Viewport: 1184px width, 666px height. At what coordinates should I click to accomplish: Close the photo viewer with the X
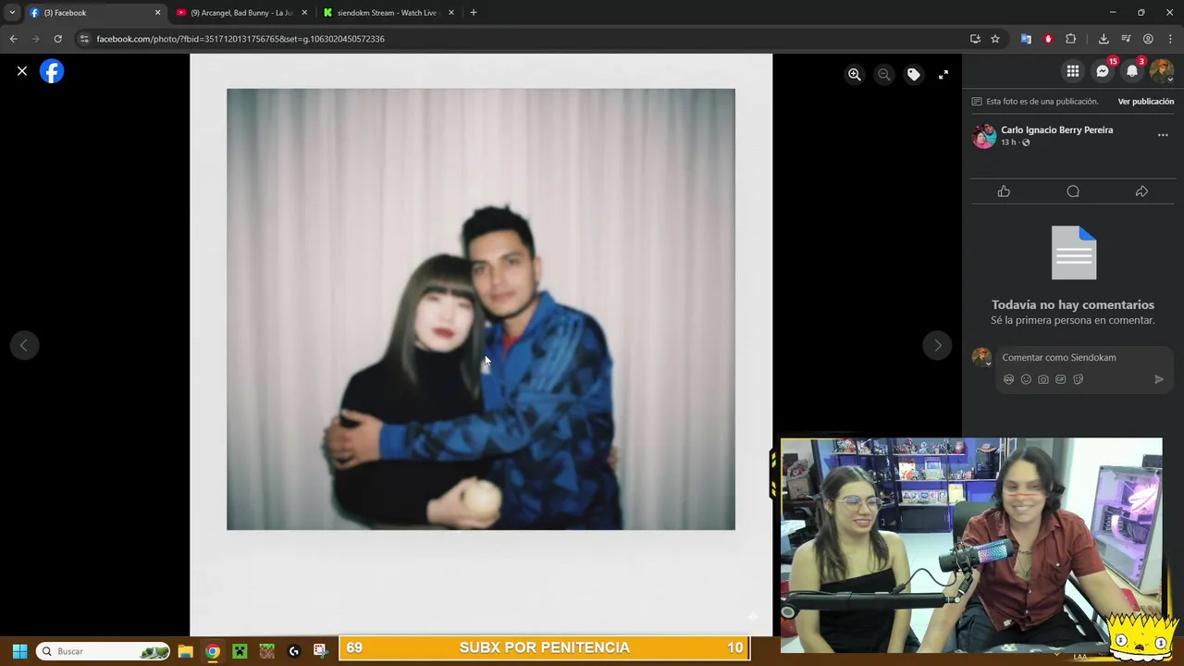click(22, 71)
